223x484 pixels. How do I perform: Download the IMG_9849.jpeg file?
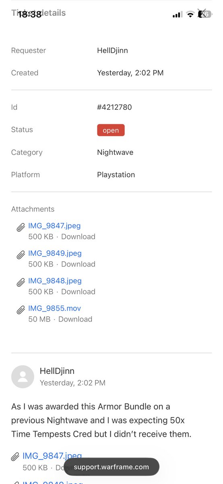point(78,264)
